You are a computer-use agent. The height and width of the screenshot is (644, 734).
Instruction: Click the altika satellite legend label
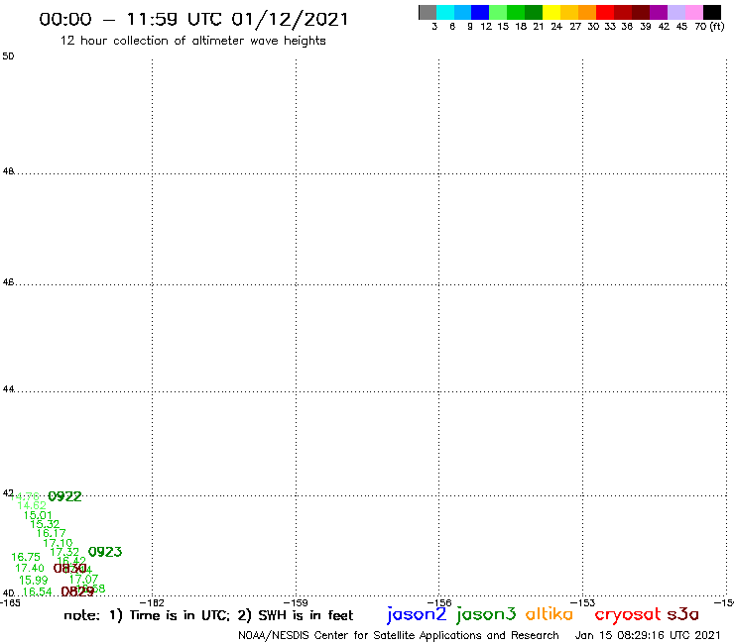point(550,613)
